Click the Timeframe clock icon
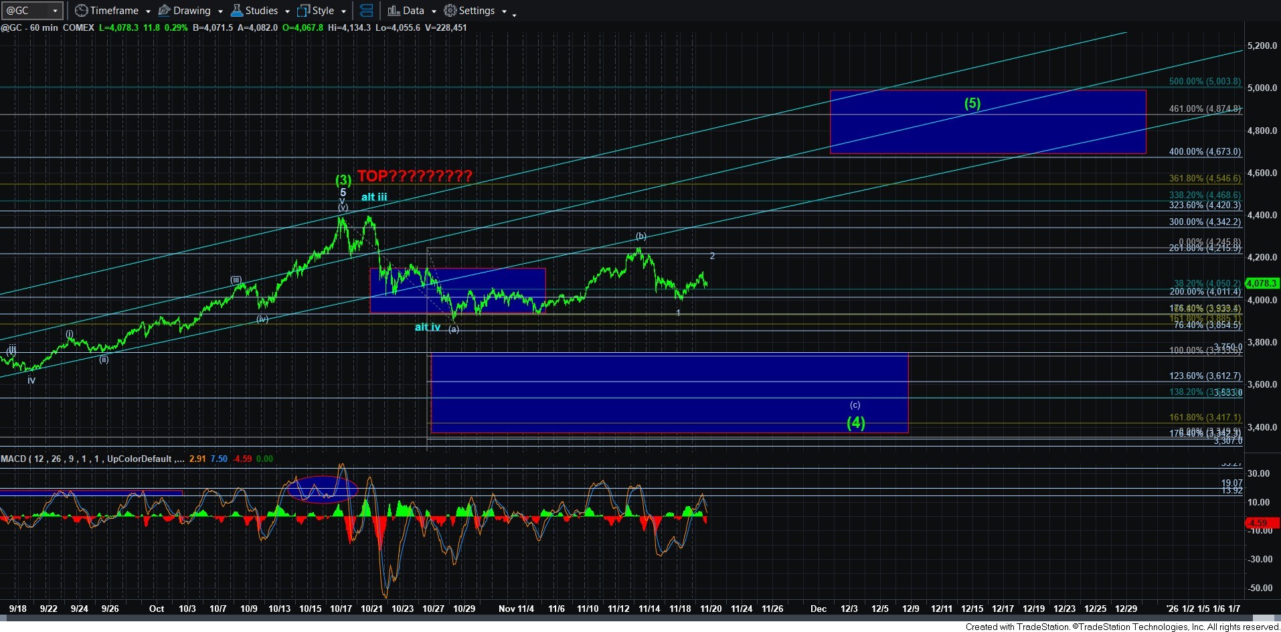1281x632 pixels. tap(81, 11)
